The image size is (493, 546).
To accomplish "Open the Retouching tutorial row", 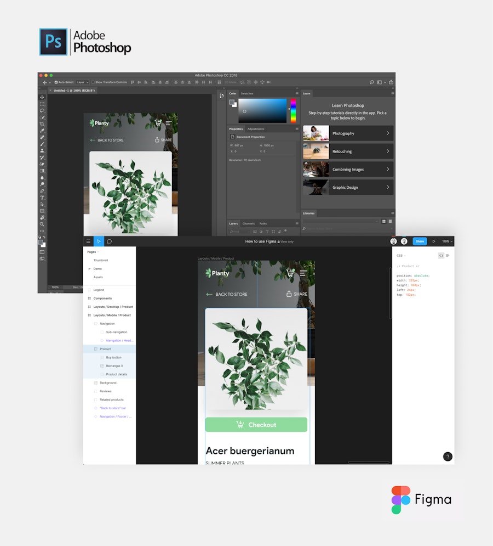I will [x=348, y=151].
